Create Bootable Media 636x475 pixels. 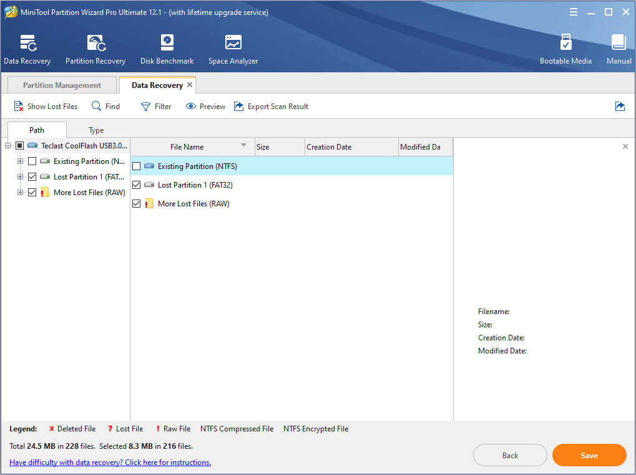[x=565, y=49]
